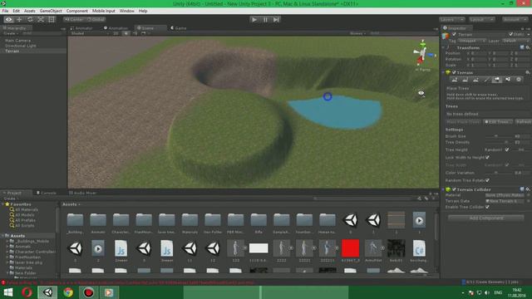The width and height of the screenshot is (532, 299).
Task: Select Directional Light in Hierarchy
Action: point(20,46)
